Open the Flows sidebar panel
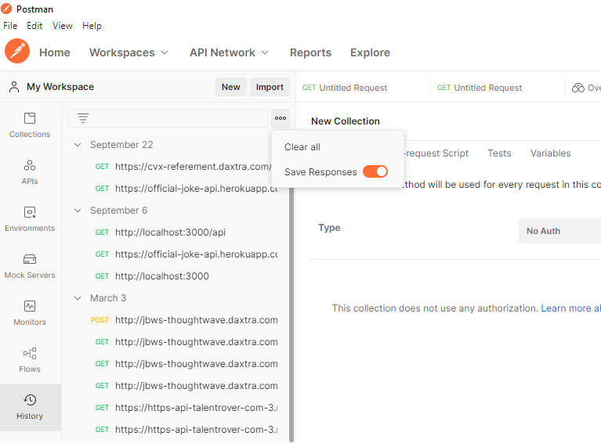 [x=30, y=360]
